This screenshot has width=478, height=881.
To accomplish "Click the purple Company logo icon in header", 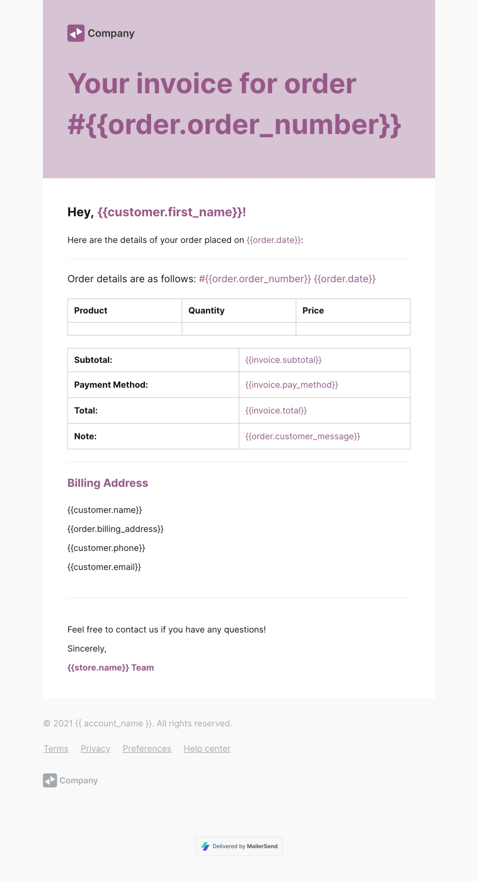I will [76, 33].
